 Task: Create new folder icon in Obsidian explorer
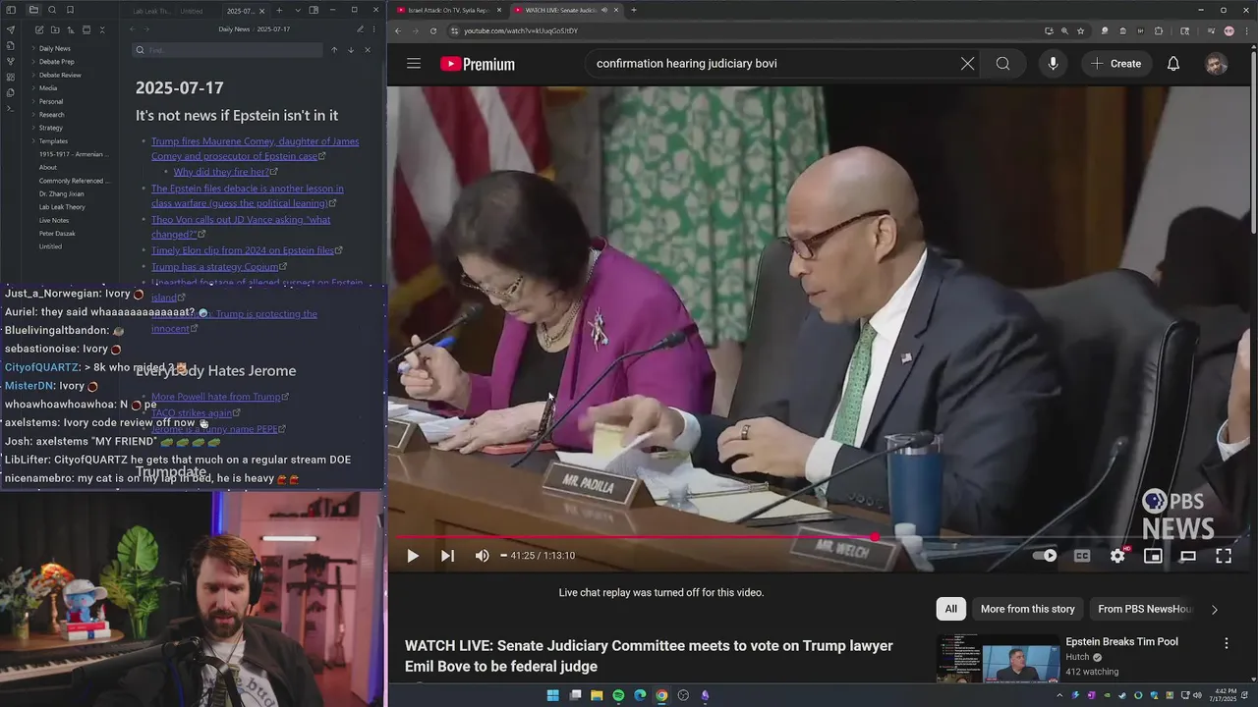pyautogui.click(x=54, y=30)
